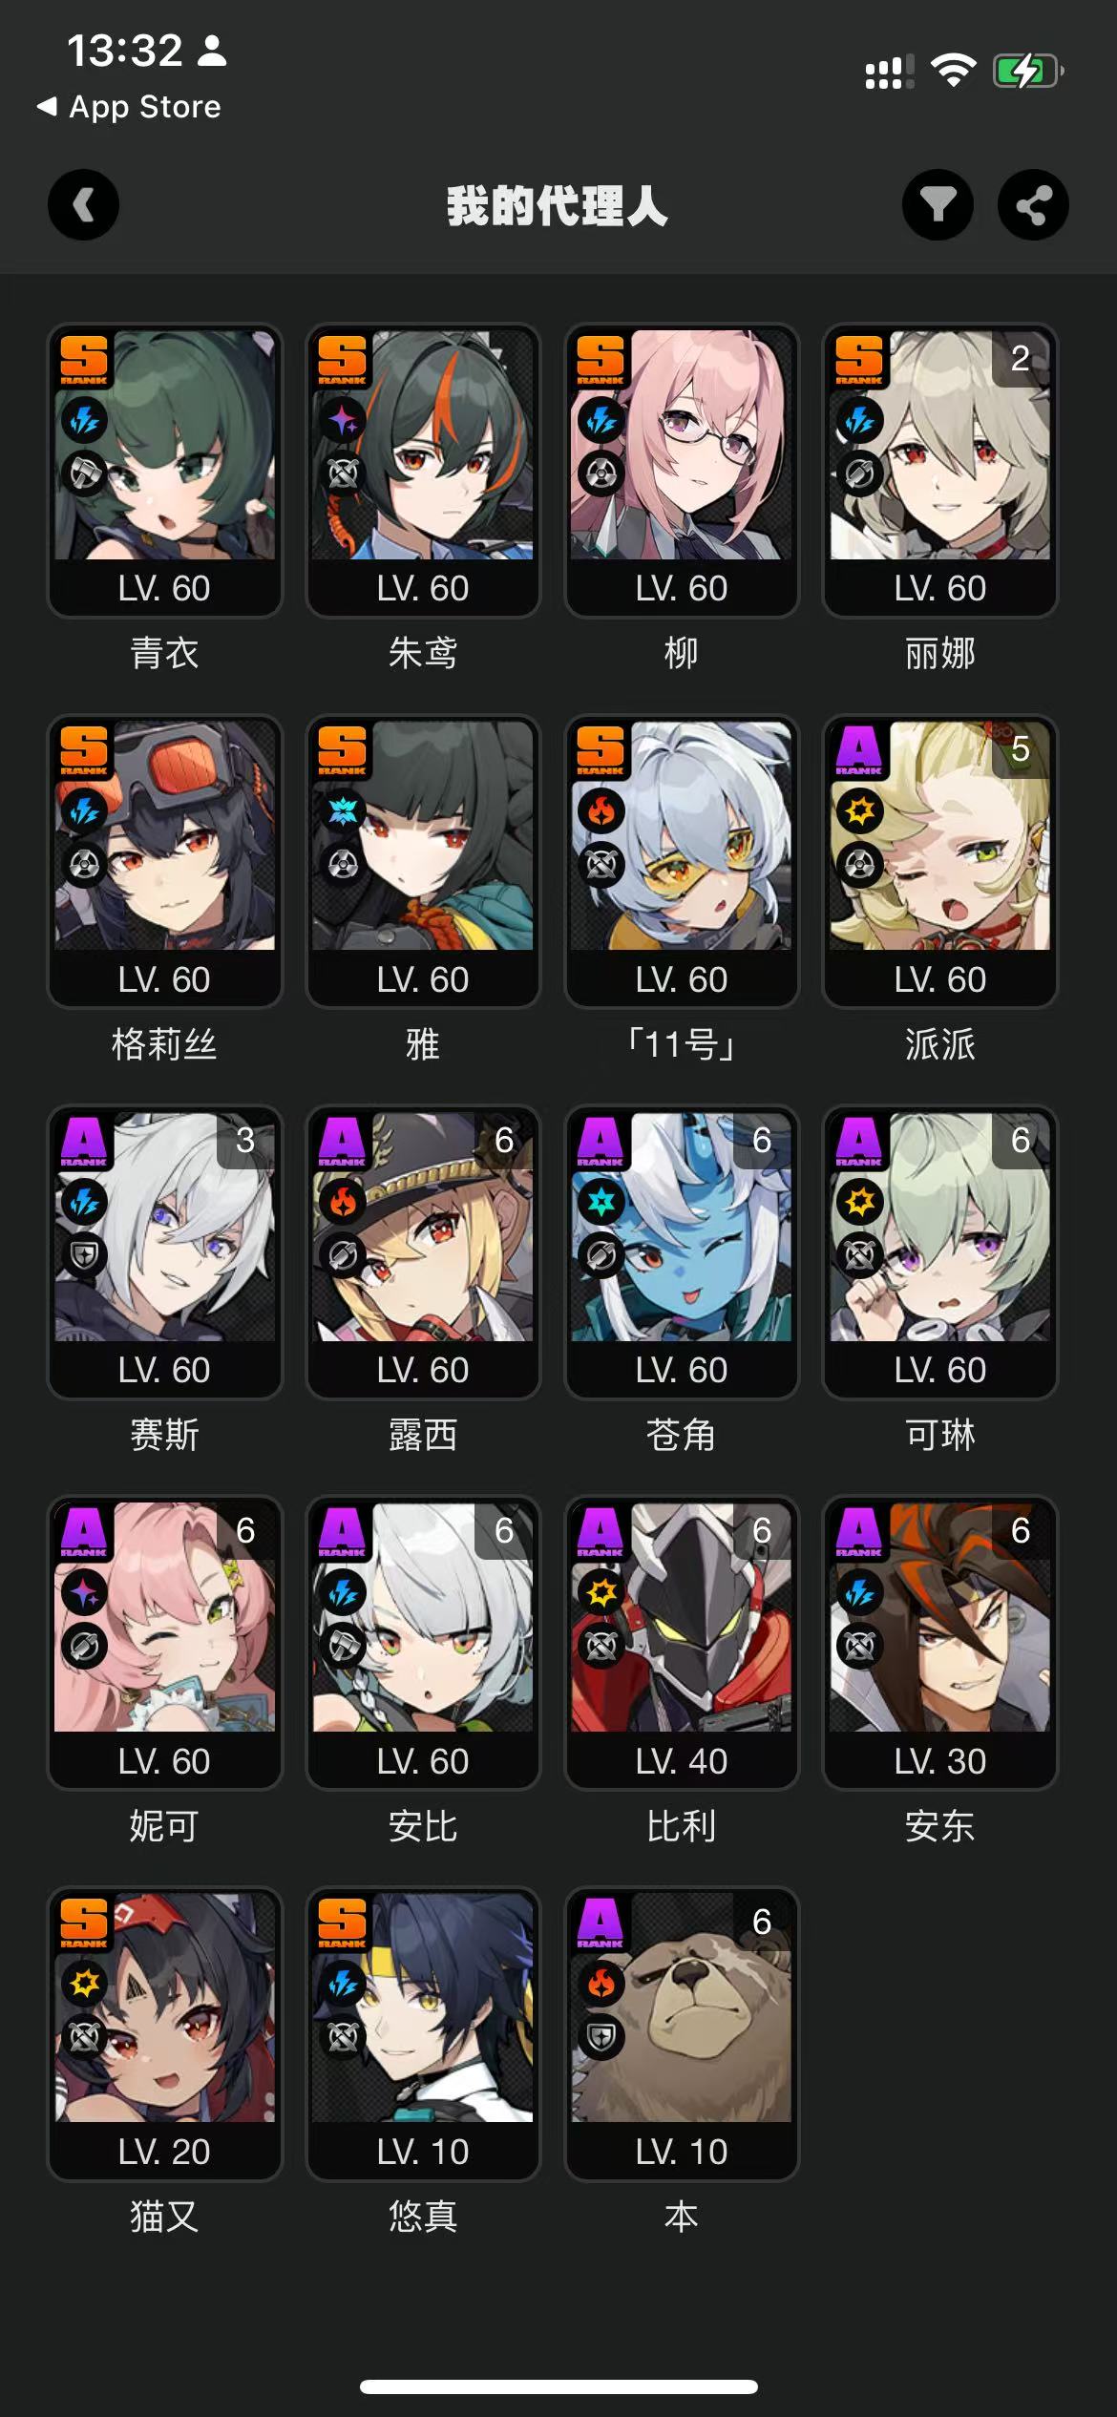Open the agent filter funnel icon
1117x2417 pixels.
click(938, 205)
